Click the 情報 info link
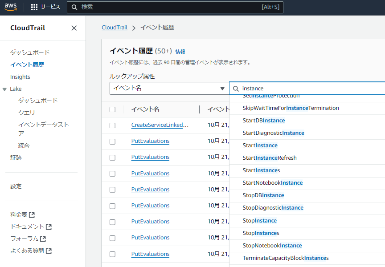The image size is (385, 267). coord(180,52)
